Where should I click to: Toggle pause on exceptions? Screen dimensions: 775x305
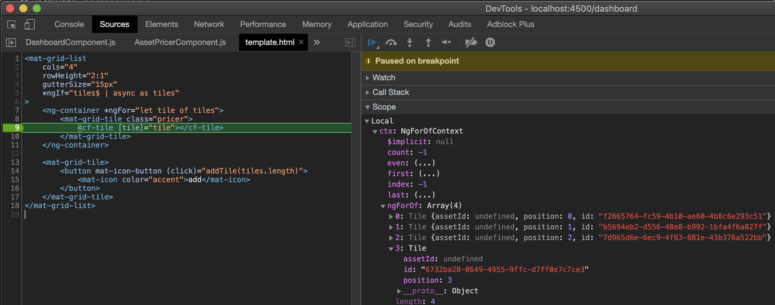click(490, 42)
